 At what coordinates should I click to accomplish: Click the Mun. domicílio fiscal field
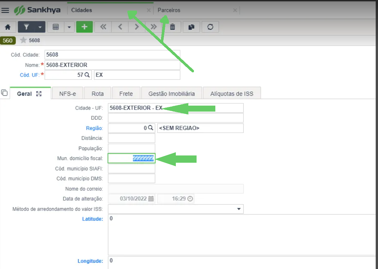click(x=131, y=158)
